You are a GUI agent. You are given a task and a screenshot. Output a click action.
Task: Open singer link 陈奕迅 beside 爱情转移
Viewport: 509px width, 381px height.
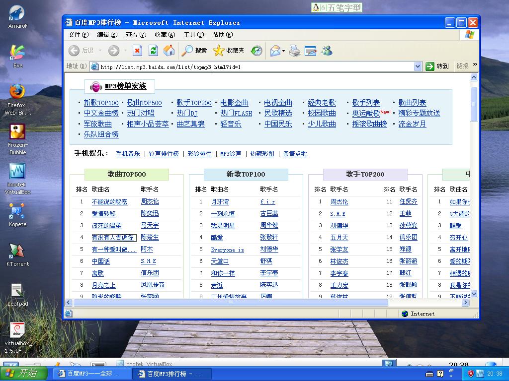150,213
